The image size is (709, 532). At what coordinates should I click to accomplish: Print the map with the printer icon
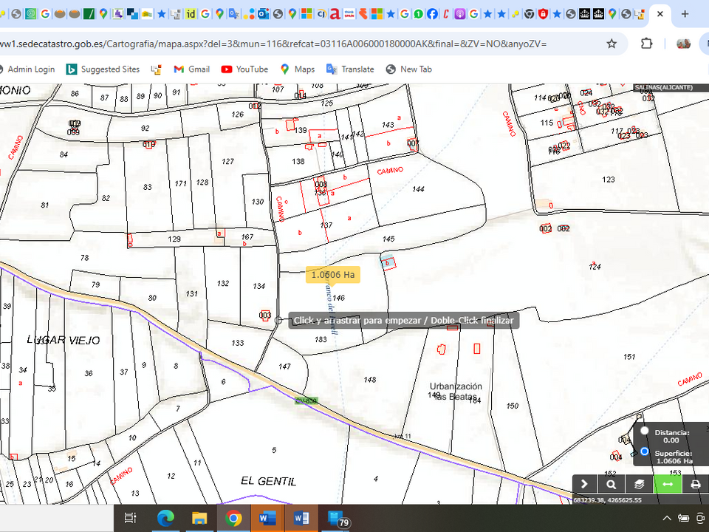(x=696, y=484)
